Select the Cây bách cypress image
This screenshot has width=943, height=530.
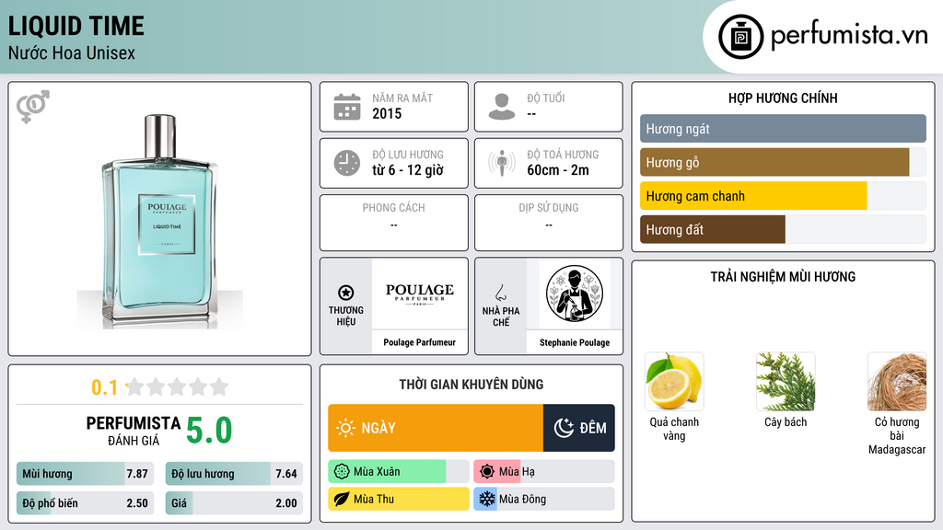(x=786, y=382)
